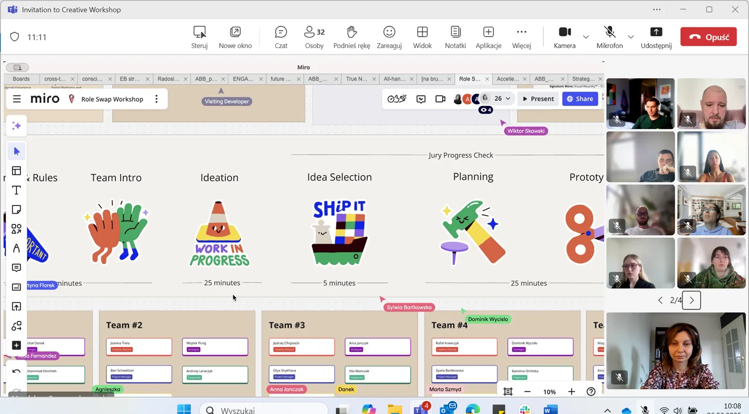Toggle the Kamera camera on
Screen dimensions: 749x414
tap(564, 37)
